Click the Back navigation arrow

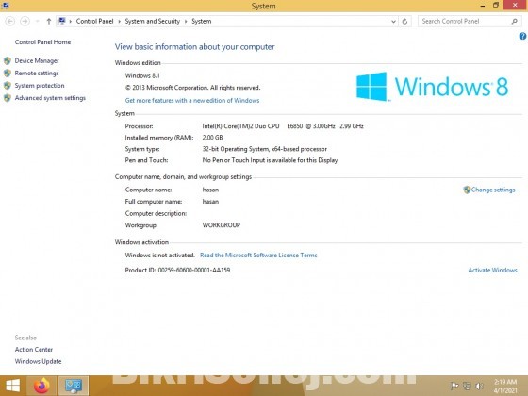point(10,21)
